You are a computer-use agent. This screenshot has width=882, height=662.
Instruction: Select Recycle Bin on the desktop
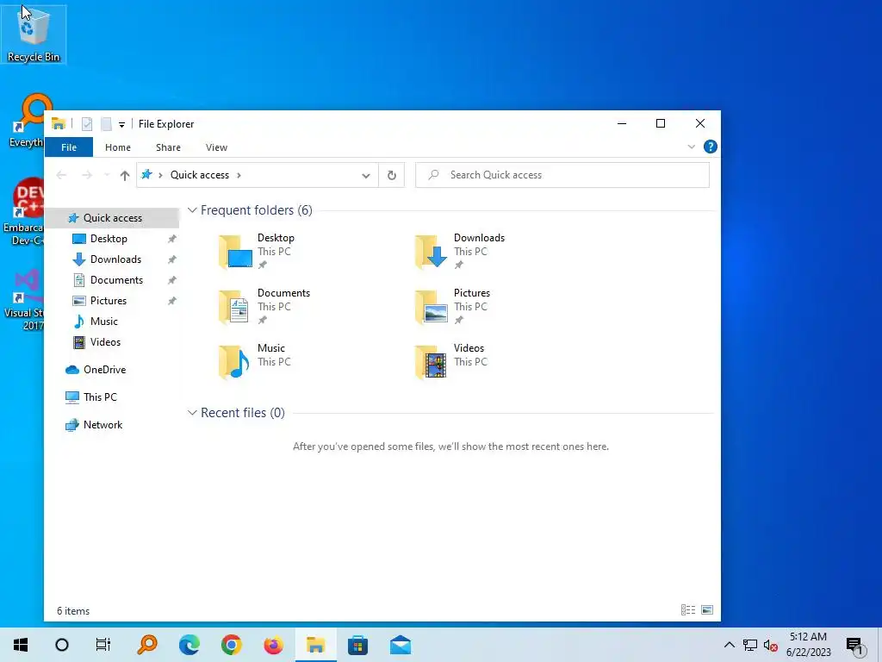(34, 34)
